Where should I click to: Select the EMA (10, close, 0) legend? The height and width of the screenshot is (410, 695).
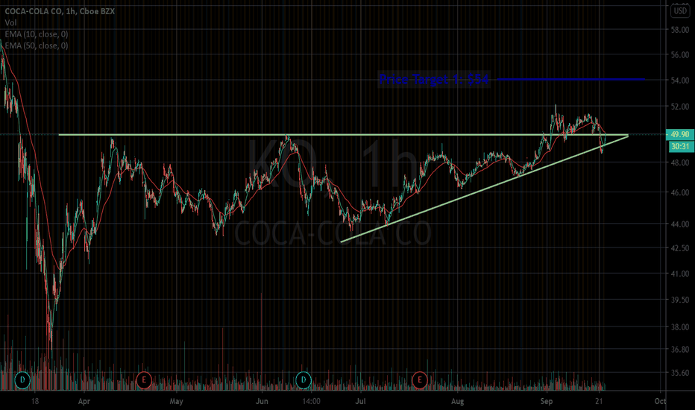[37, 34]
